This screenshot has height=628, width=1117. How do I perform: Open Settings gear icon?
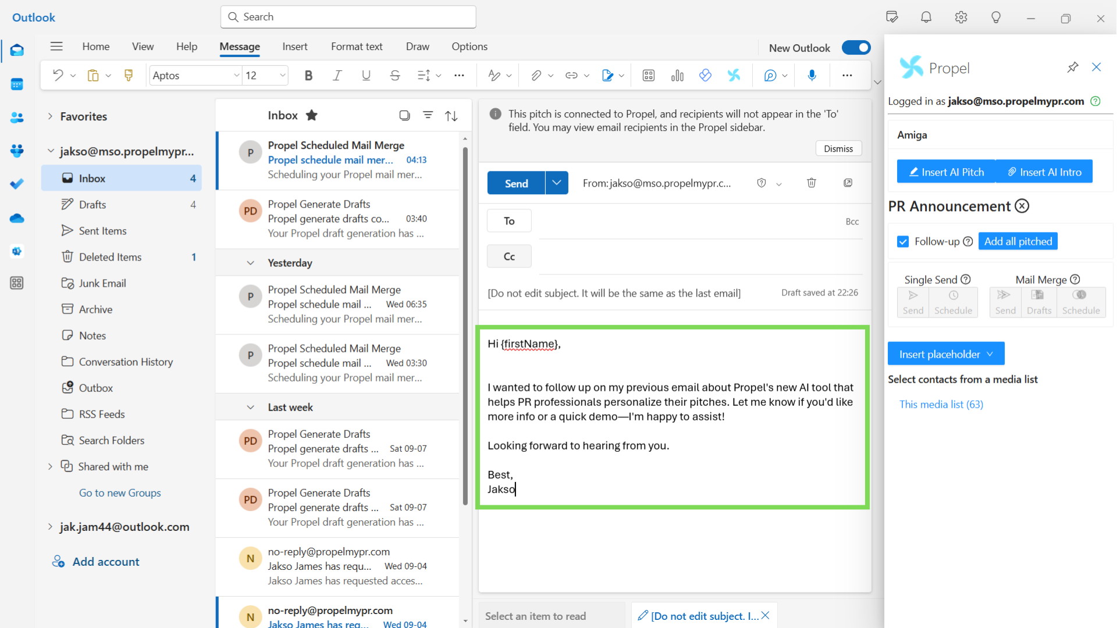click(x=961, y=17)
